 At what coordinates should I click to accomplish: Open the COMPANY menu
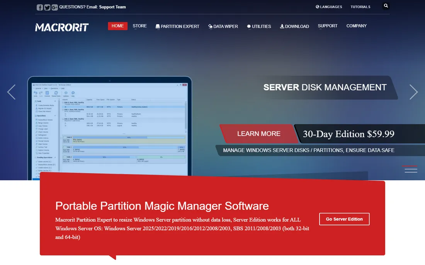(x=357, y=26)
